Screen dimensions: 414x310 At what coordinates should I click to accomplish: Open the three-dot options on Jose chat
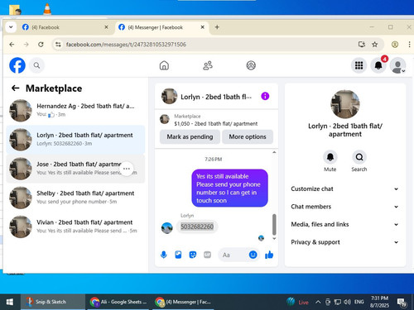click(x=127, y=169)
